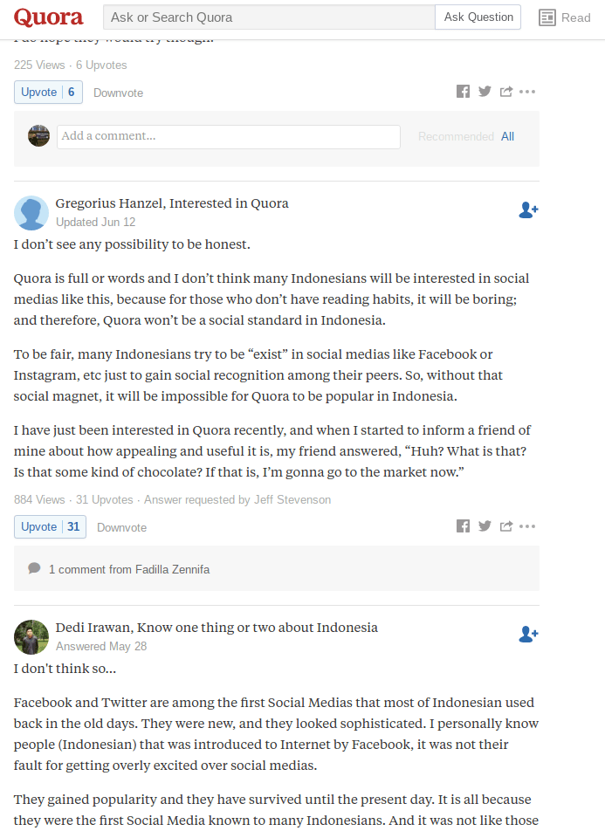Tweet Gregorius Hanzel's answer
The image size is (605, 831).
pos(485,526)
